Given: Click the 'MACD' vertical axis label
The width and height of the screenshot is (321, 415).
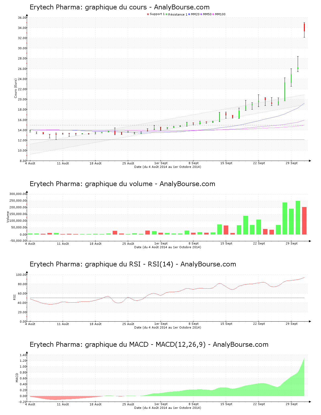Looking at the screenshot, I should pos(17,378).
